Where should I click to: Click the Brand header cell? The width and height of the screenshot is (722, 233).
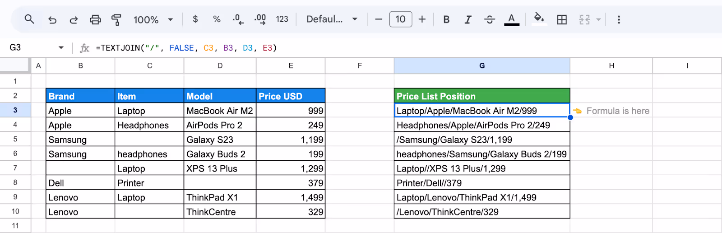[80, 96]
